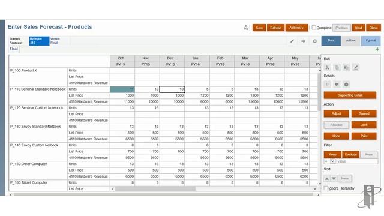This screenshot has height=216, width=384.
Task: Sort ascending with the up triangle
Action: [x=326, y=179]
